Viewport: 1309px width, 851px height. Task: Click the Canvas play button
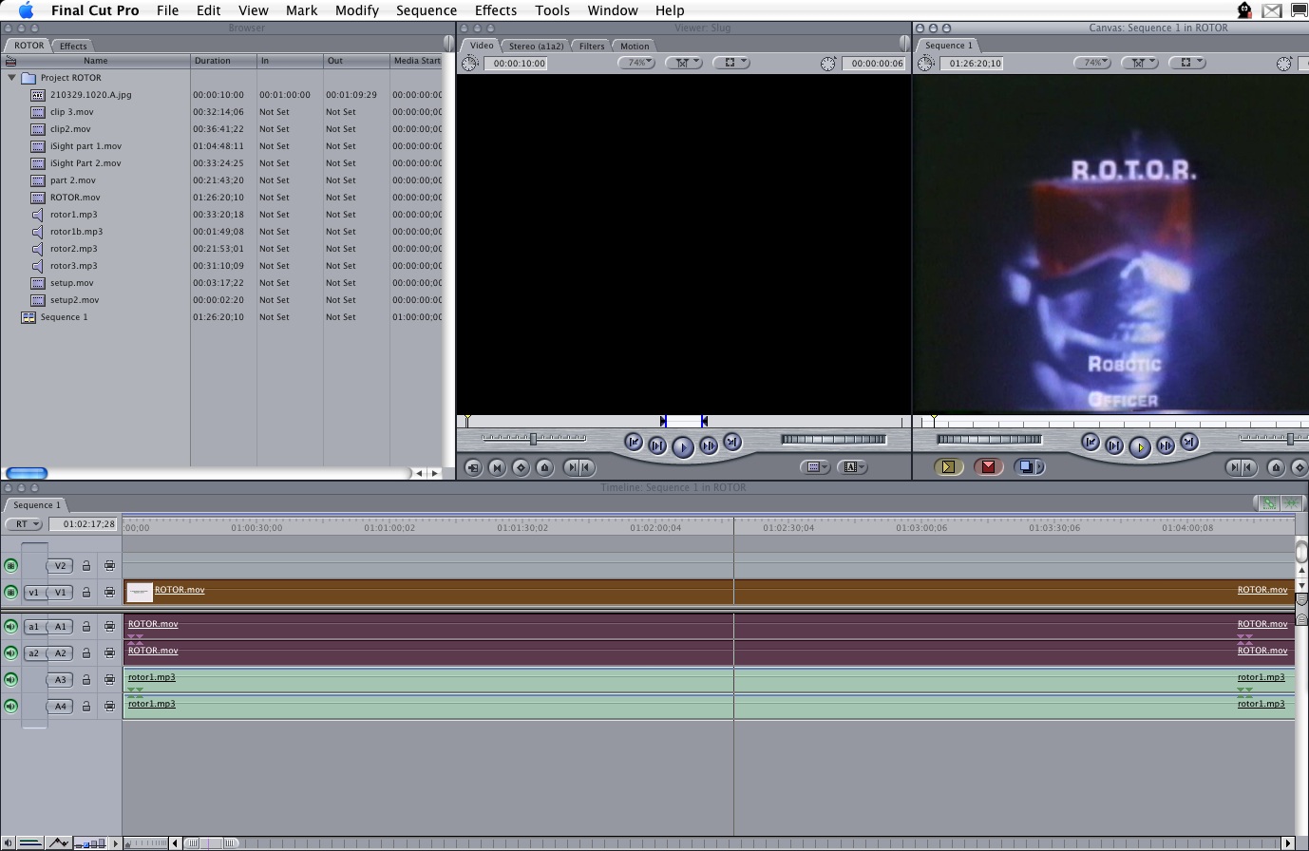pyautogui.click(x=1140, y=446)
